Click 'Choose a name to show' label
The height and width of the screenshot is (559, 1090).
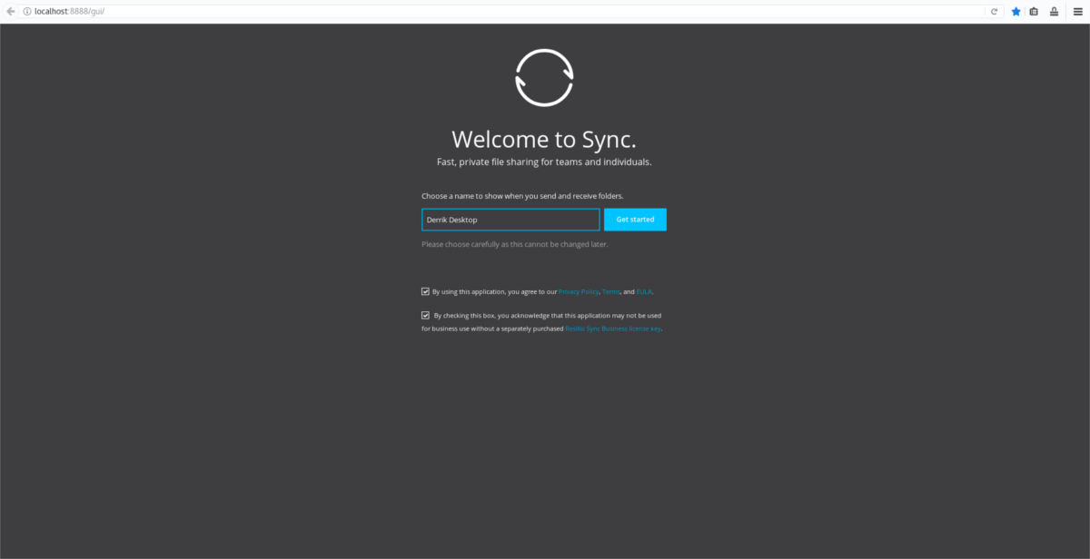tap(522, 196)
